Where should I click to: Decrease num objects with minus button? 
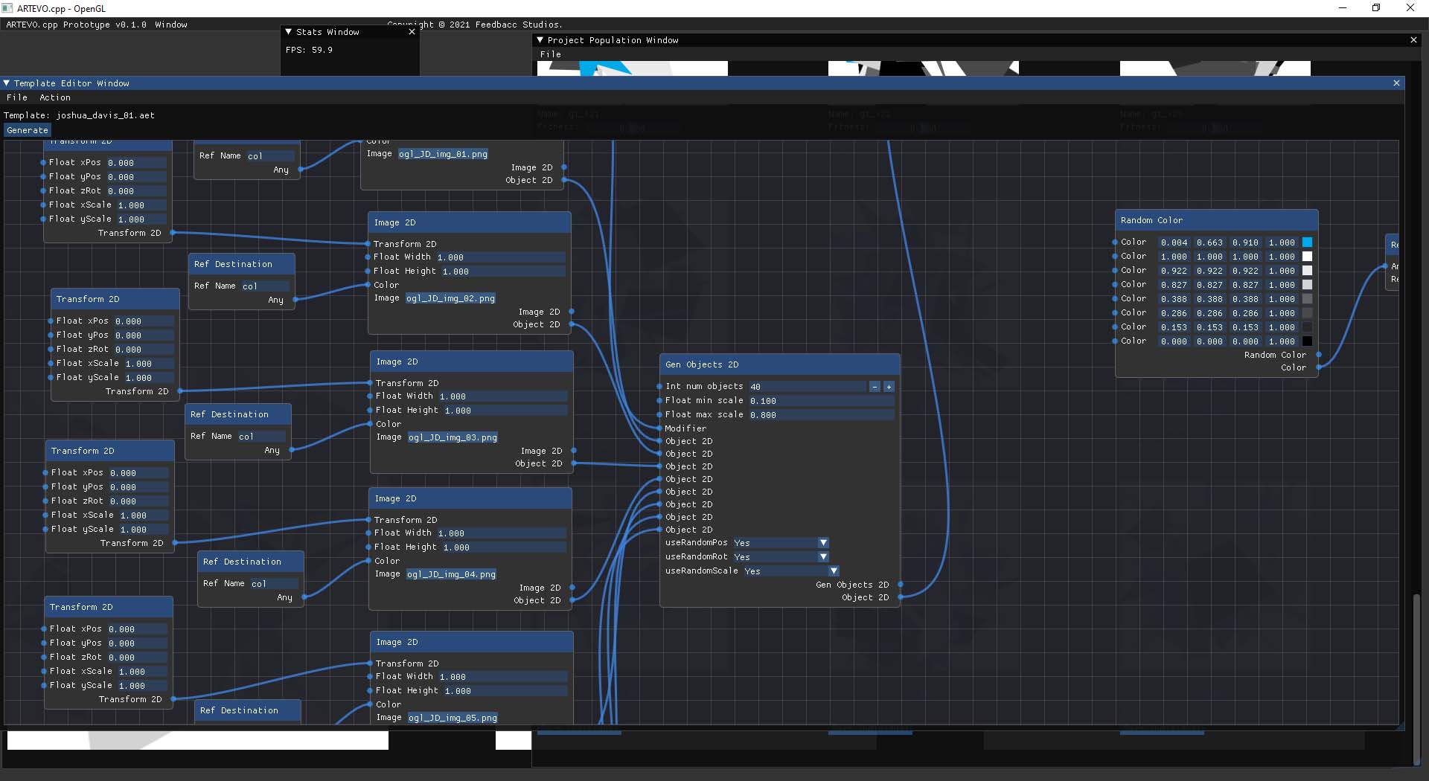(x=875, y=387)
